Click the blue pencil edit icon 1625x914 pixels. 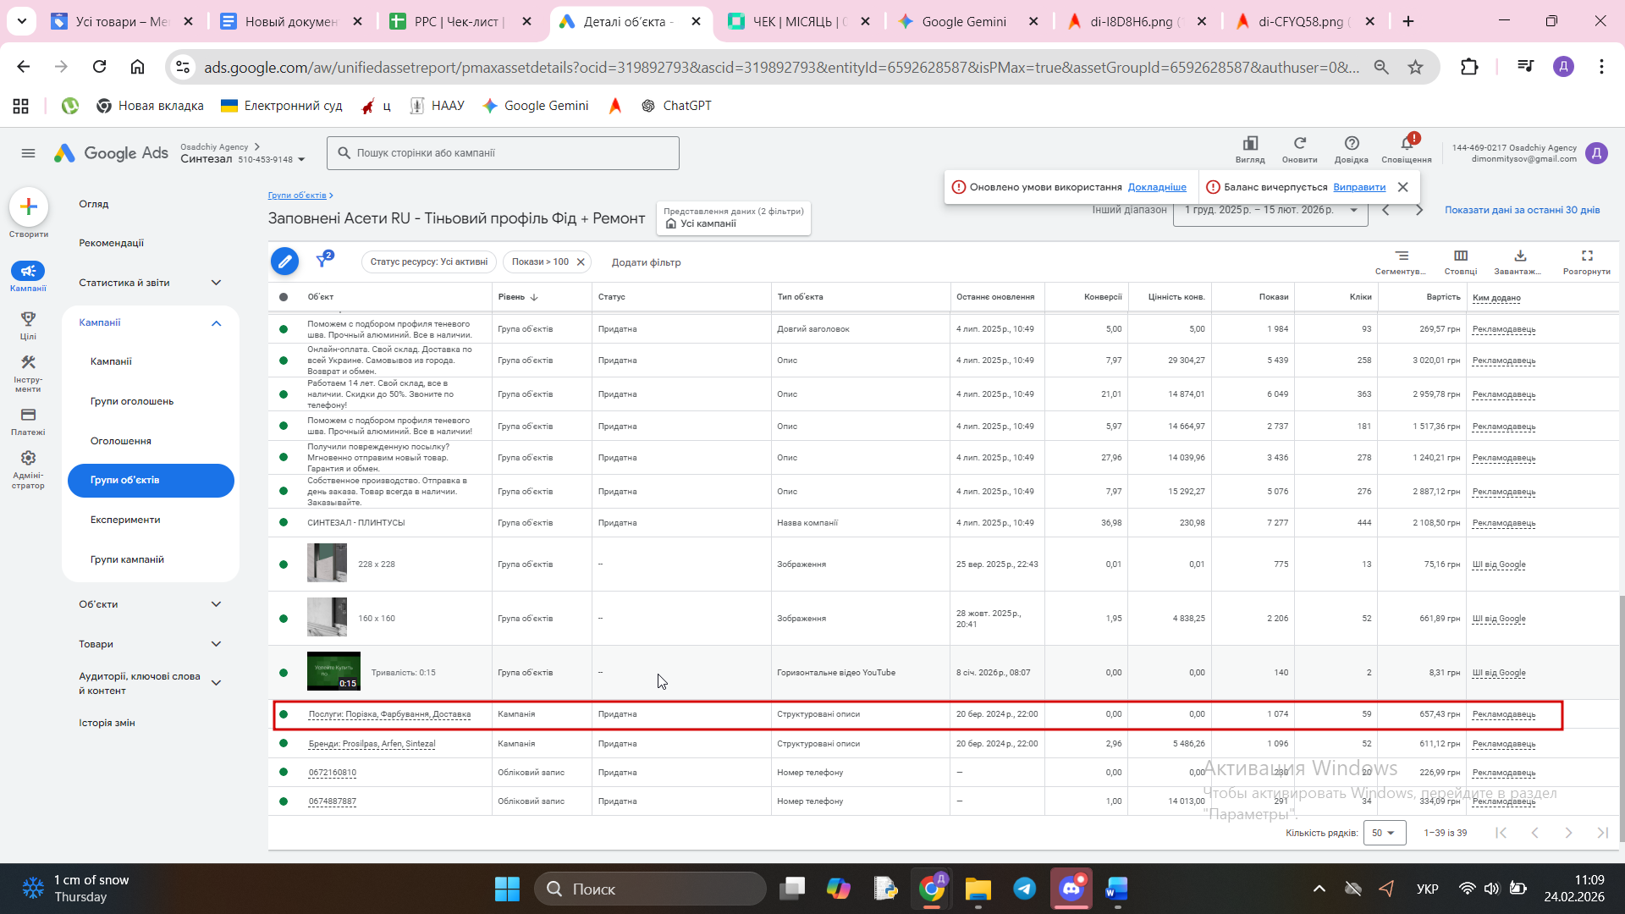pos(284,262)
